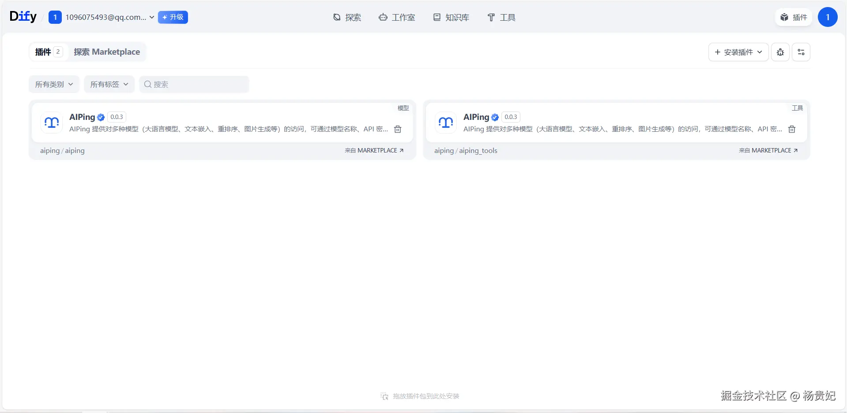Viewport: 847px width, 413px height.
Task: Click the 拖放插件包到此处安装 drop hint
Action: pos(420,396)
